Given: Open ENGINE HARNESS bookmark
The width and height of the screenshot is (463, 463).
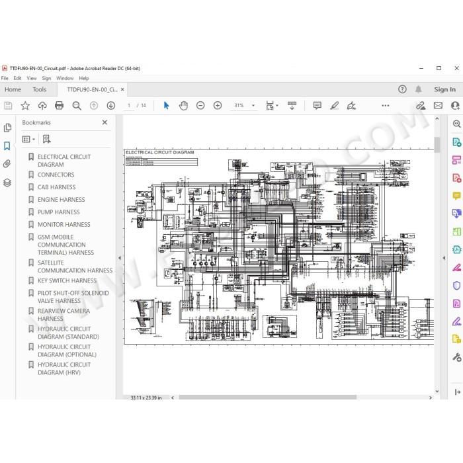Looking at the screenshot, I should (61, 200).
